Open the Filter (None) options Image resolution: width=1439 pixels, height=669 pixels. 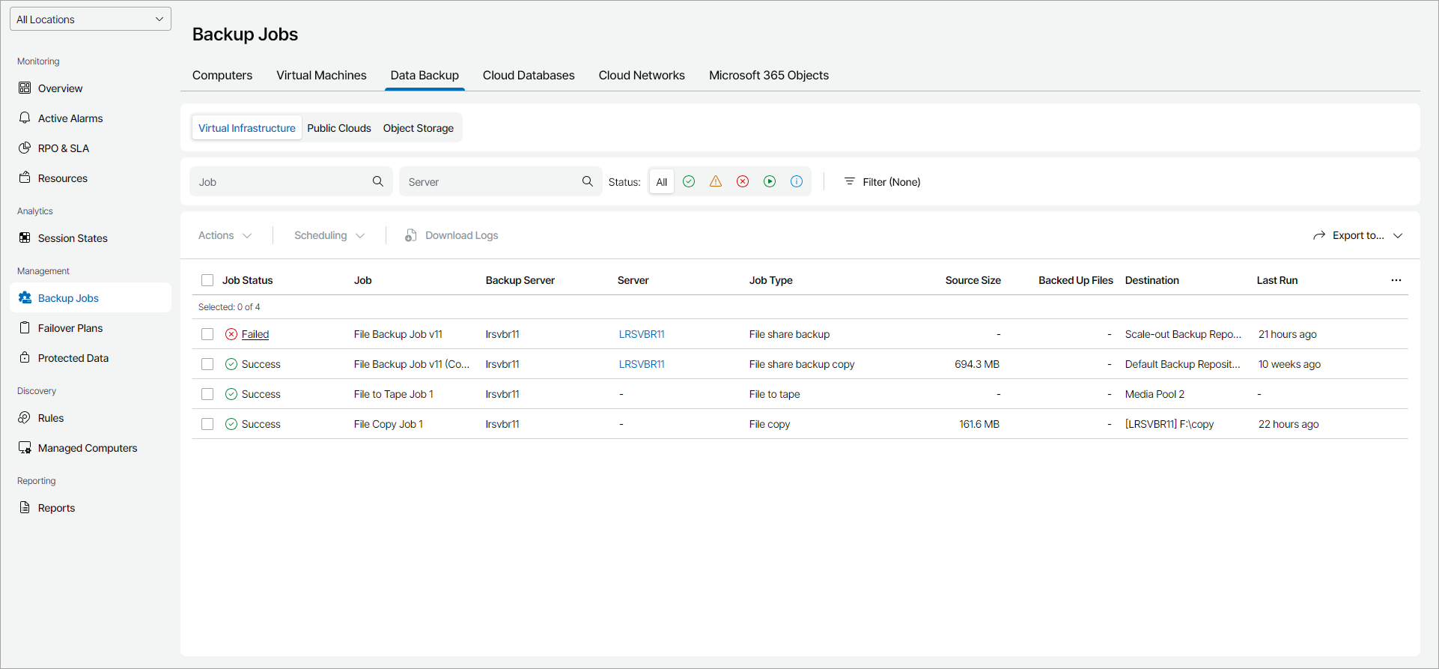tap(882, 182)
